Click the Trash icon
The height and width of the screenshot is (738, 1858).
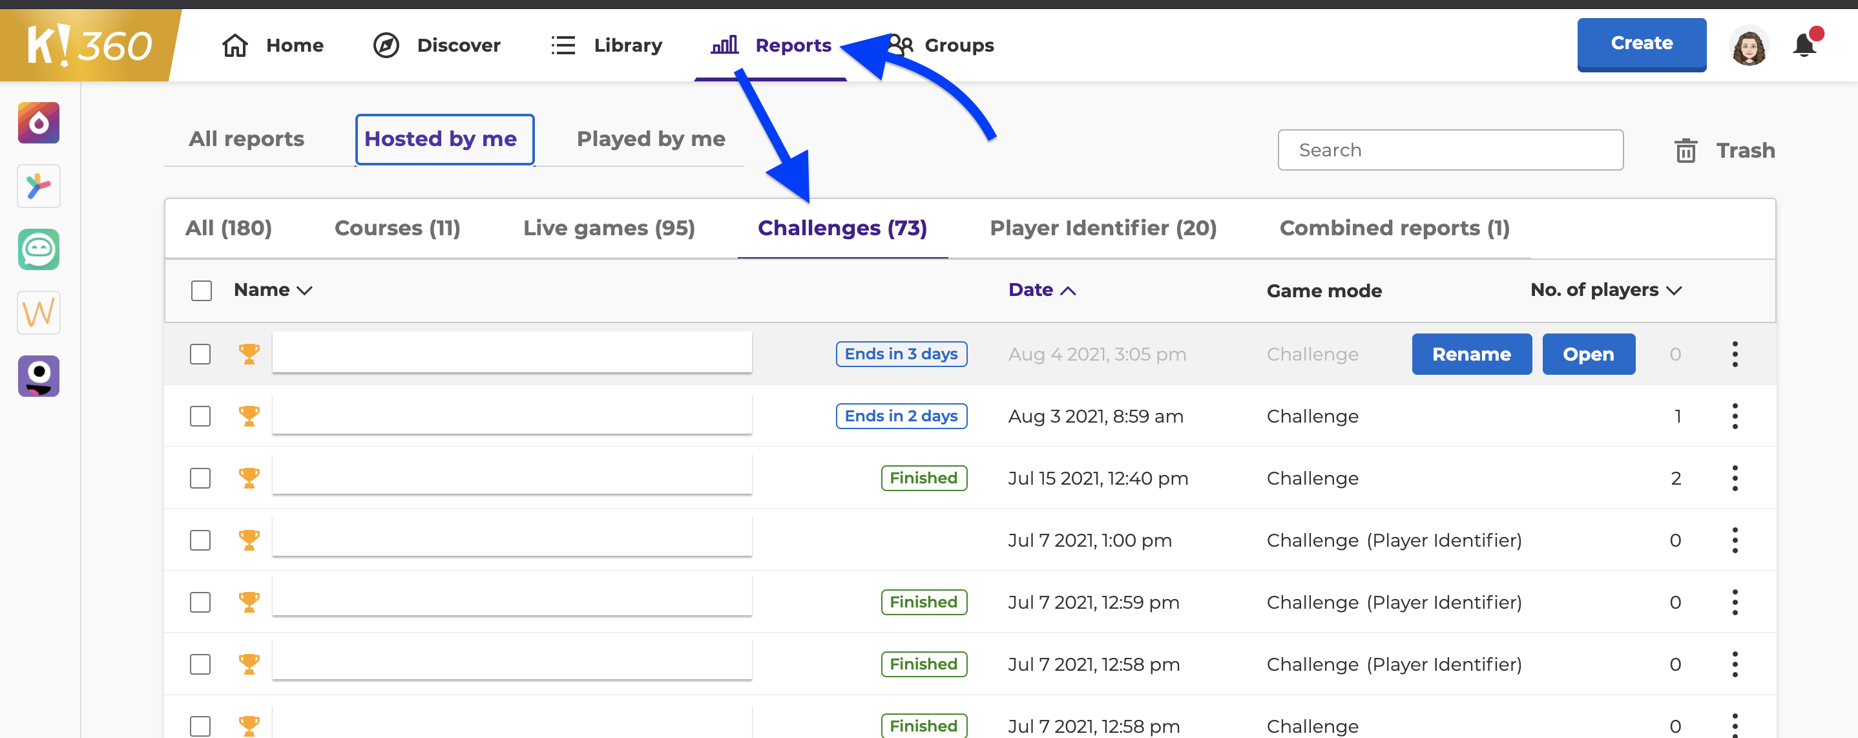pos(1685,150)
